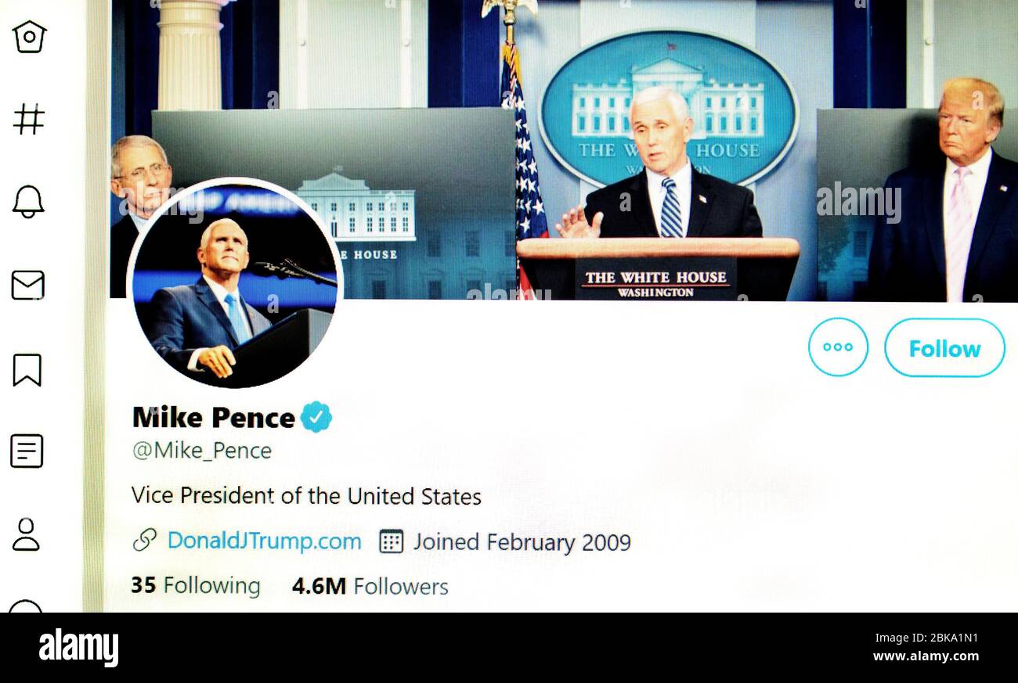This screenshot has width=1018, height=683.
Task: Open the More circle icon at sidebar bottom
Action: (x=25, y=606)
